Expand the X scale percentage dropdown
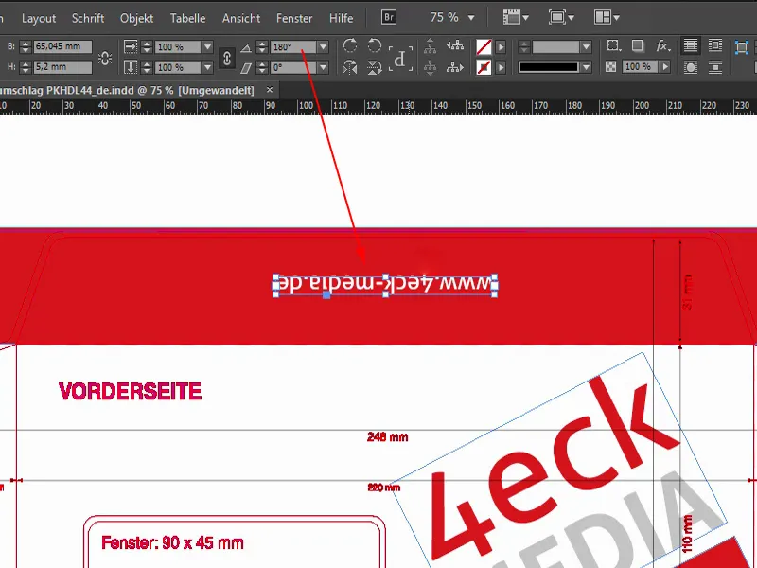The image size is (757, 568). click(207, 46)
